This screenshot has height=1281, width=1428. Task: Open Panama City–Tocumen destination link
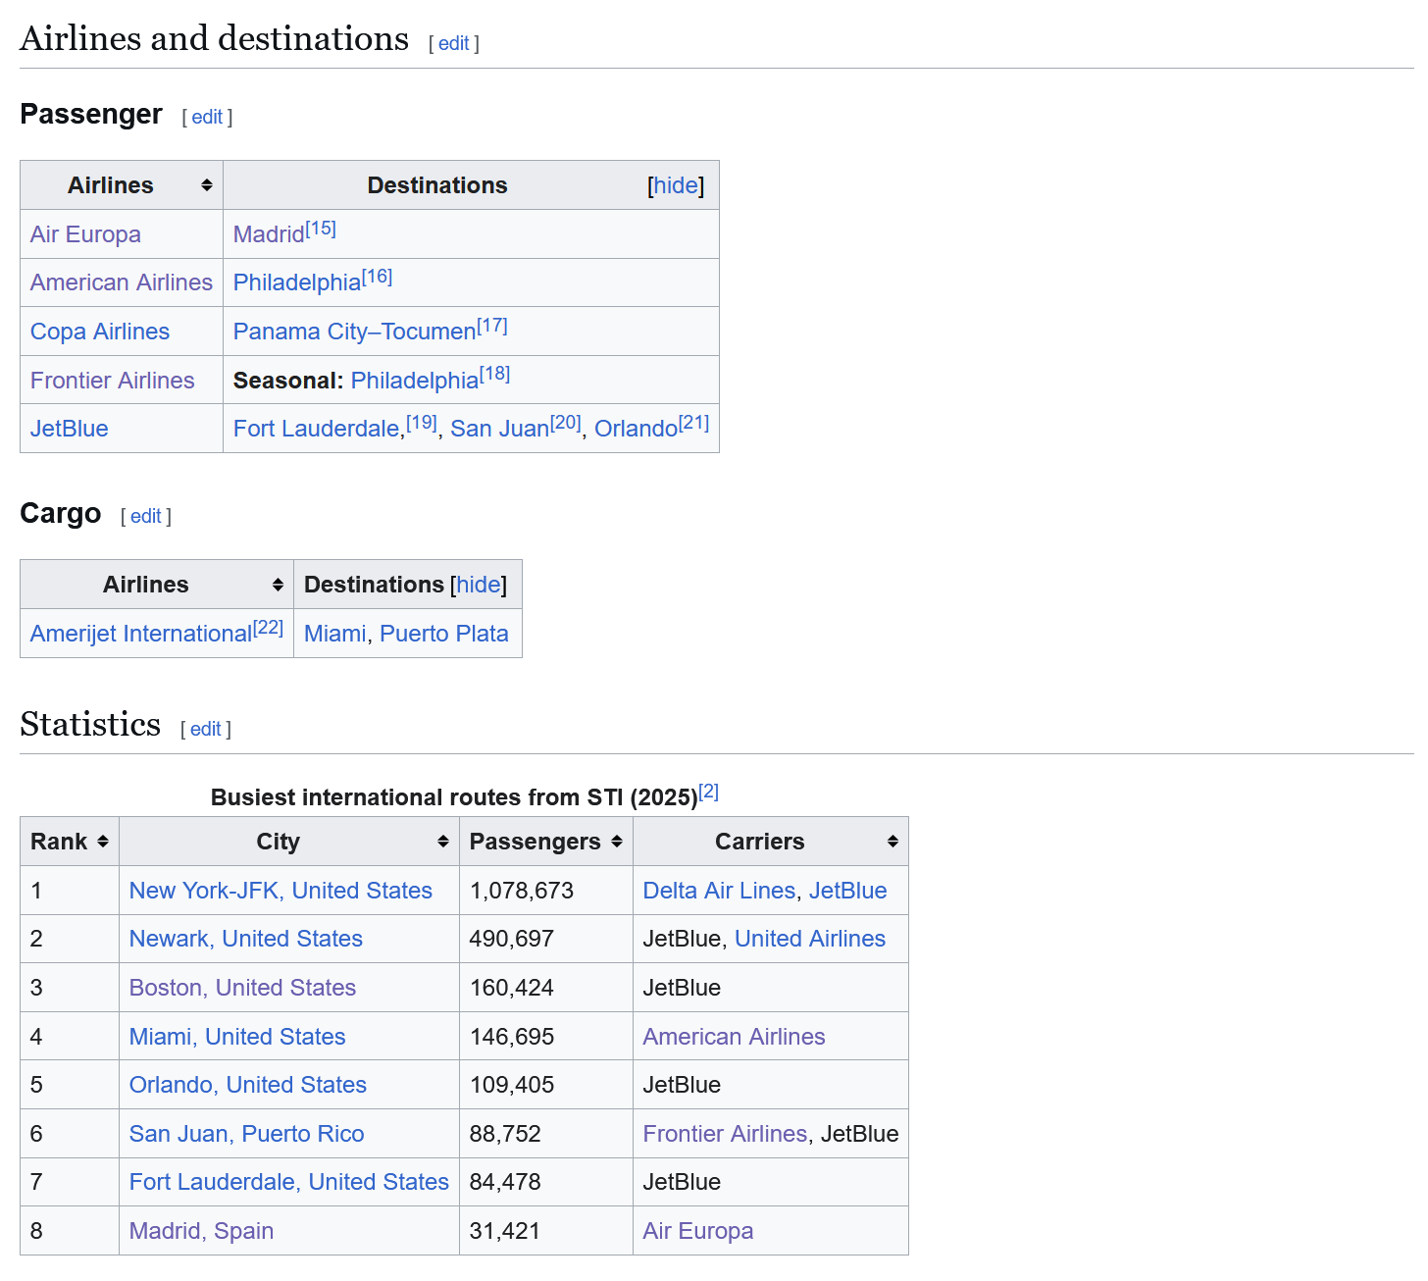[355, 332]
